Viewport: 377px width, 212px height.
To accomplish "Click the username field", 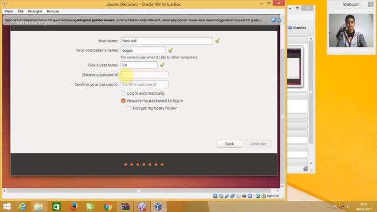I will click(x=139, y=65).
